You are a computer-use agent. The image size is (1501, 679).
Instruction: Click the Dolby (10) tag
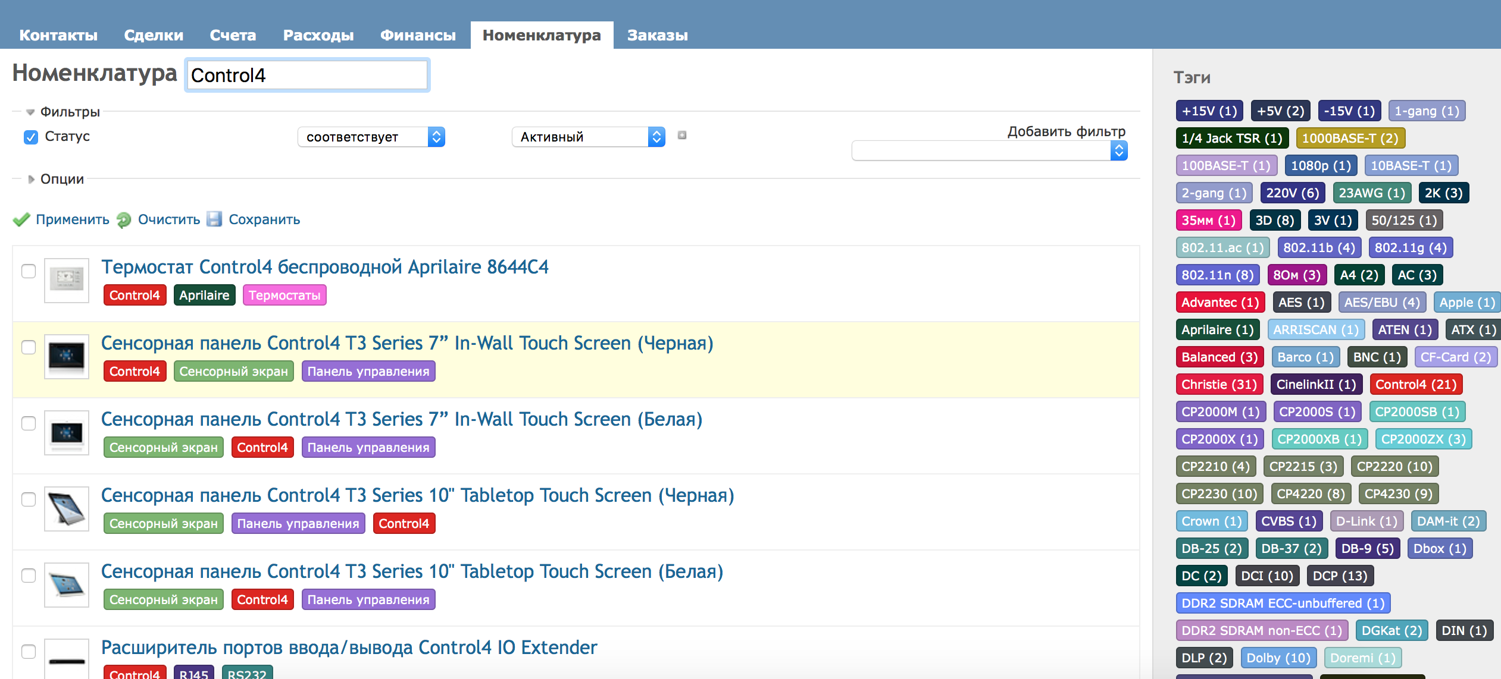(x=1278, y=658)
